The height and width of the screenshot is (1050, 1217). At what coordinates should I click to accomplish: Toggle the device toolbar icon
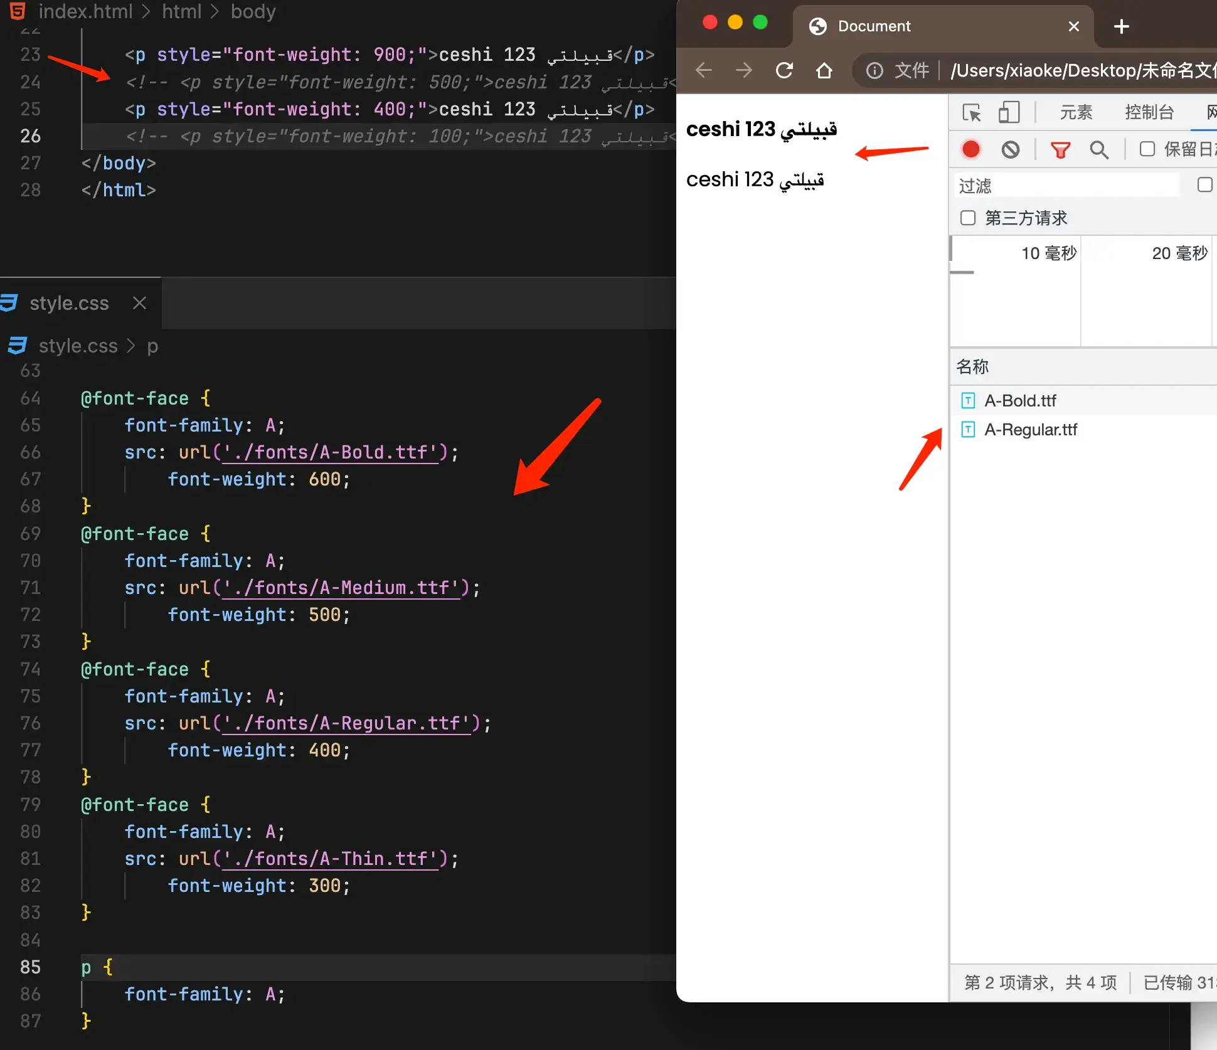1009,113
